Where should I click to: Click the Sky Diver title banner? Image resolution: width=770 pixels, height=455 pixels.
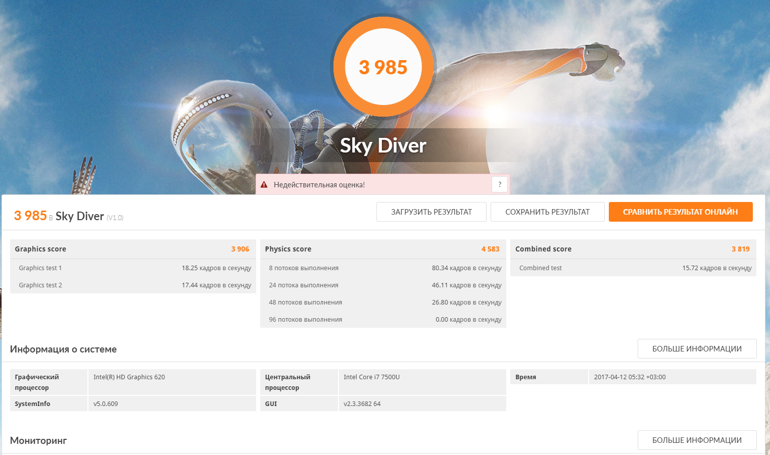click(x=383, y=145)
